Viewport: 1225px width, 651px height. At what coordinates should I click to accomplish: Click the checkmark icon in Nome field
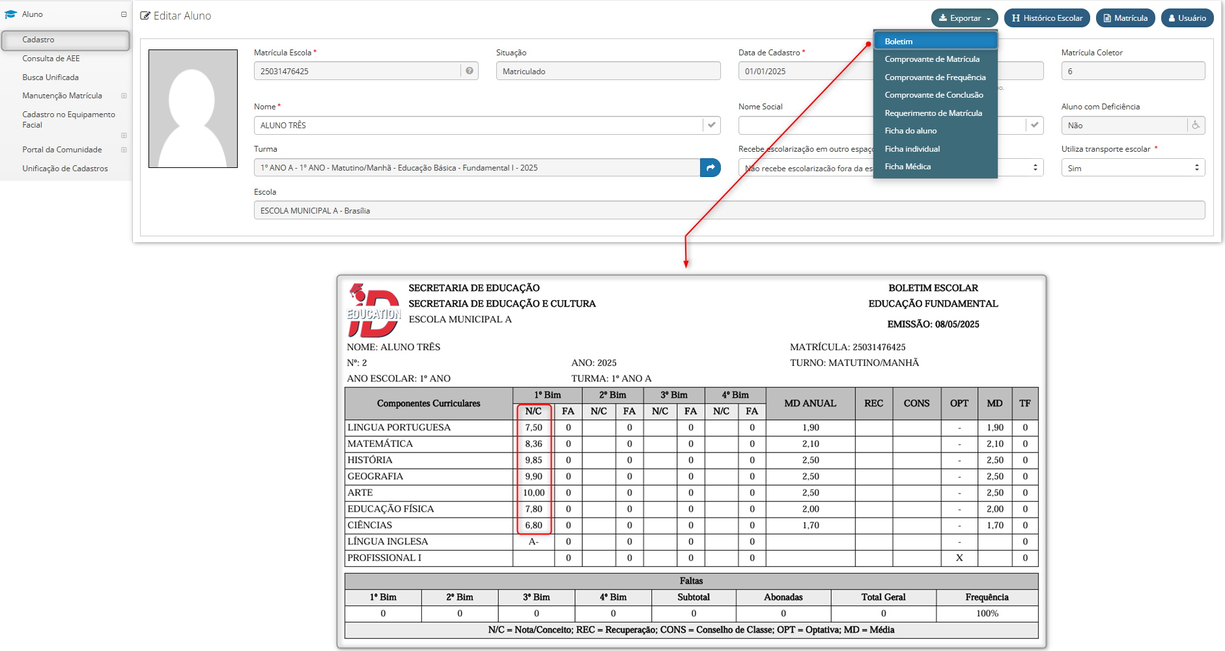712,125
